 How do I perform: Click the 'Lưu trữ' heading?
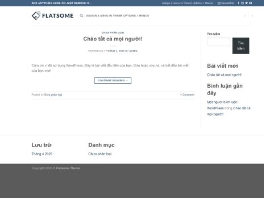point(41,145)
